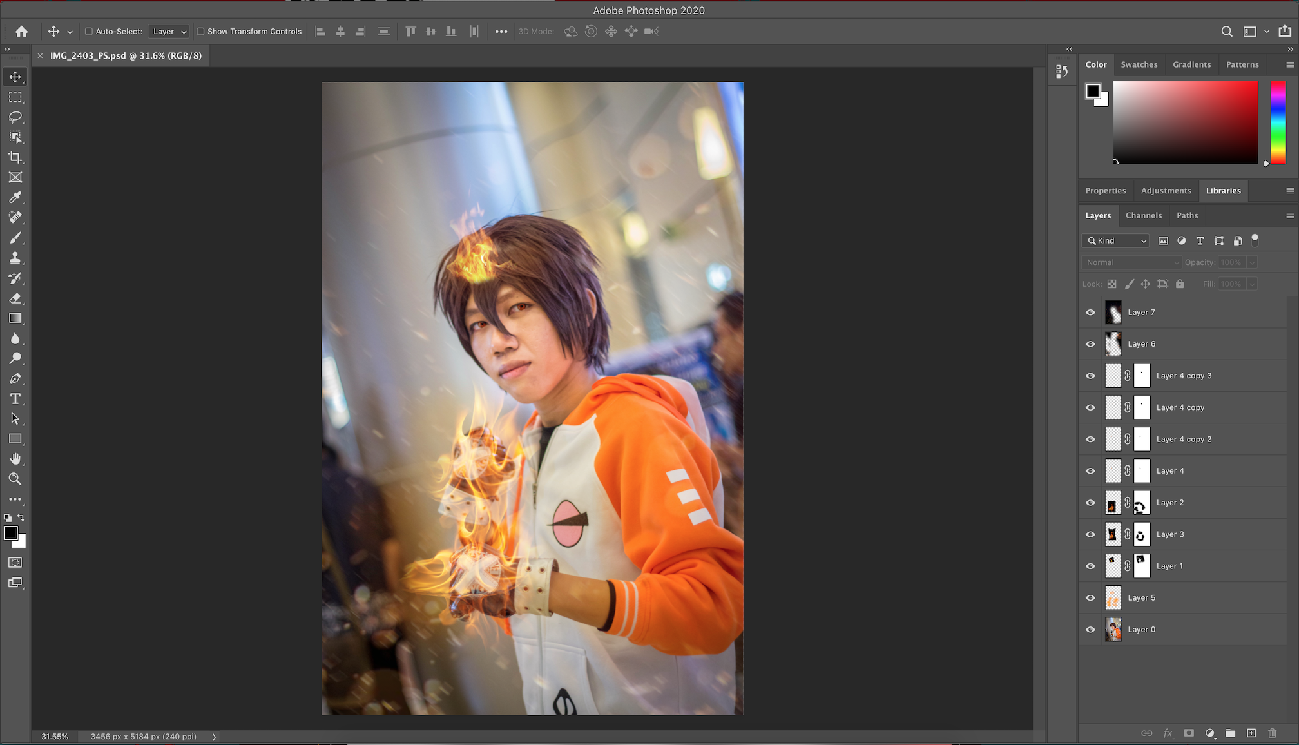Select the Hand tool

15,459
